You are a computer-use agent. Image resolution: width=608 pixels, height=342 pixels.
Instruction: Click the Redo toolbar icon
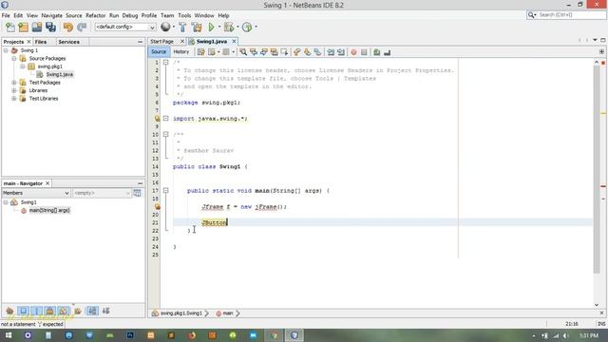pyautogui.click(x=82, y=28)
